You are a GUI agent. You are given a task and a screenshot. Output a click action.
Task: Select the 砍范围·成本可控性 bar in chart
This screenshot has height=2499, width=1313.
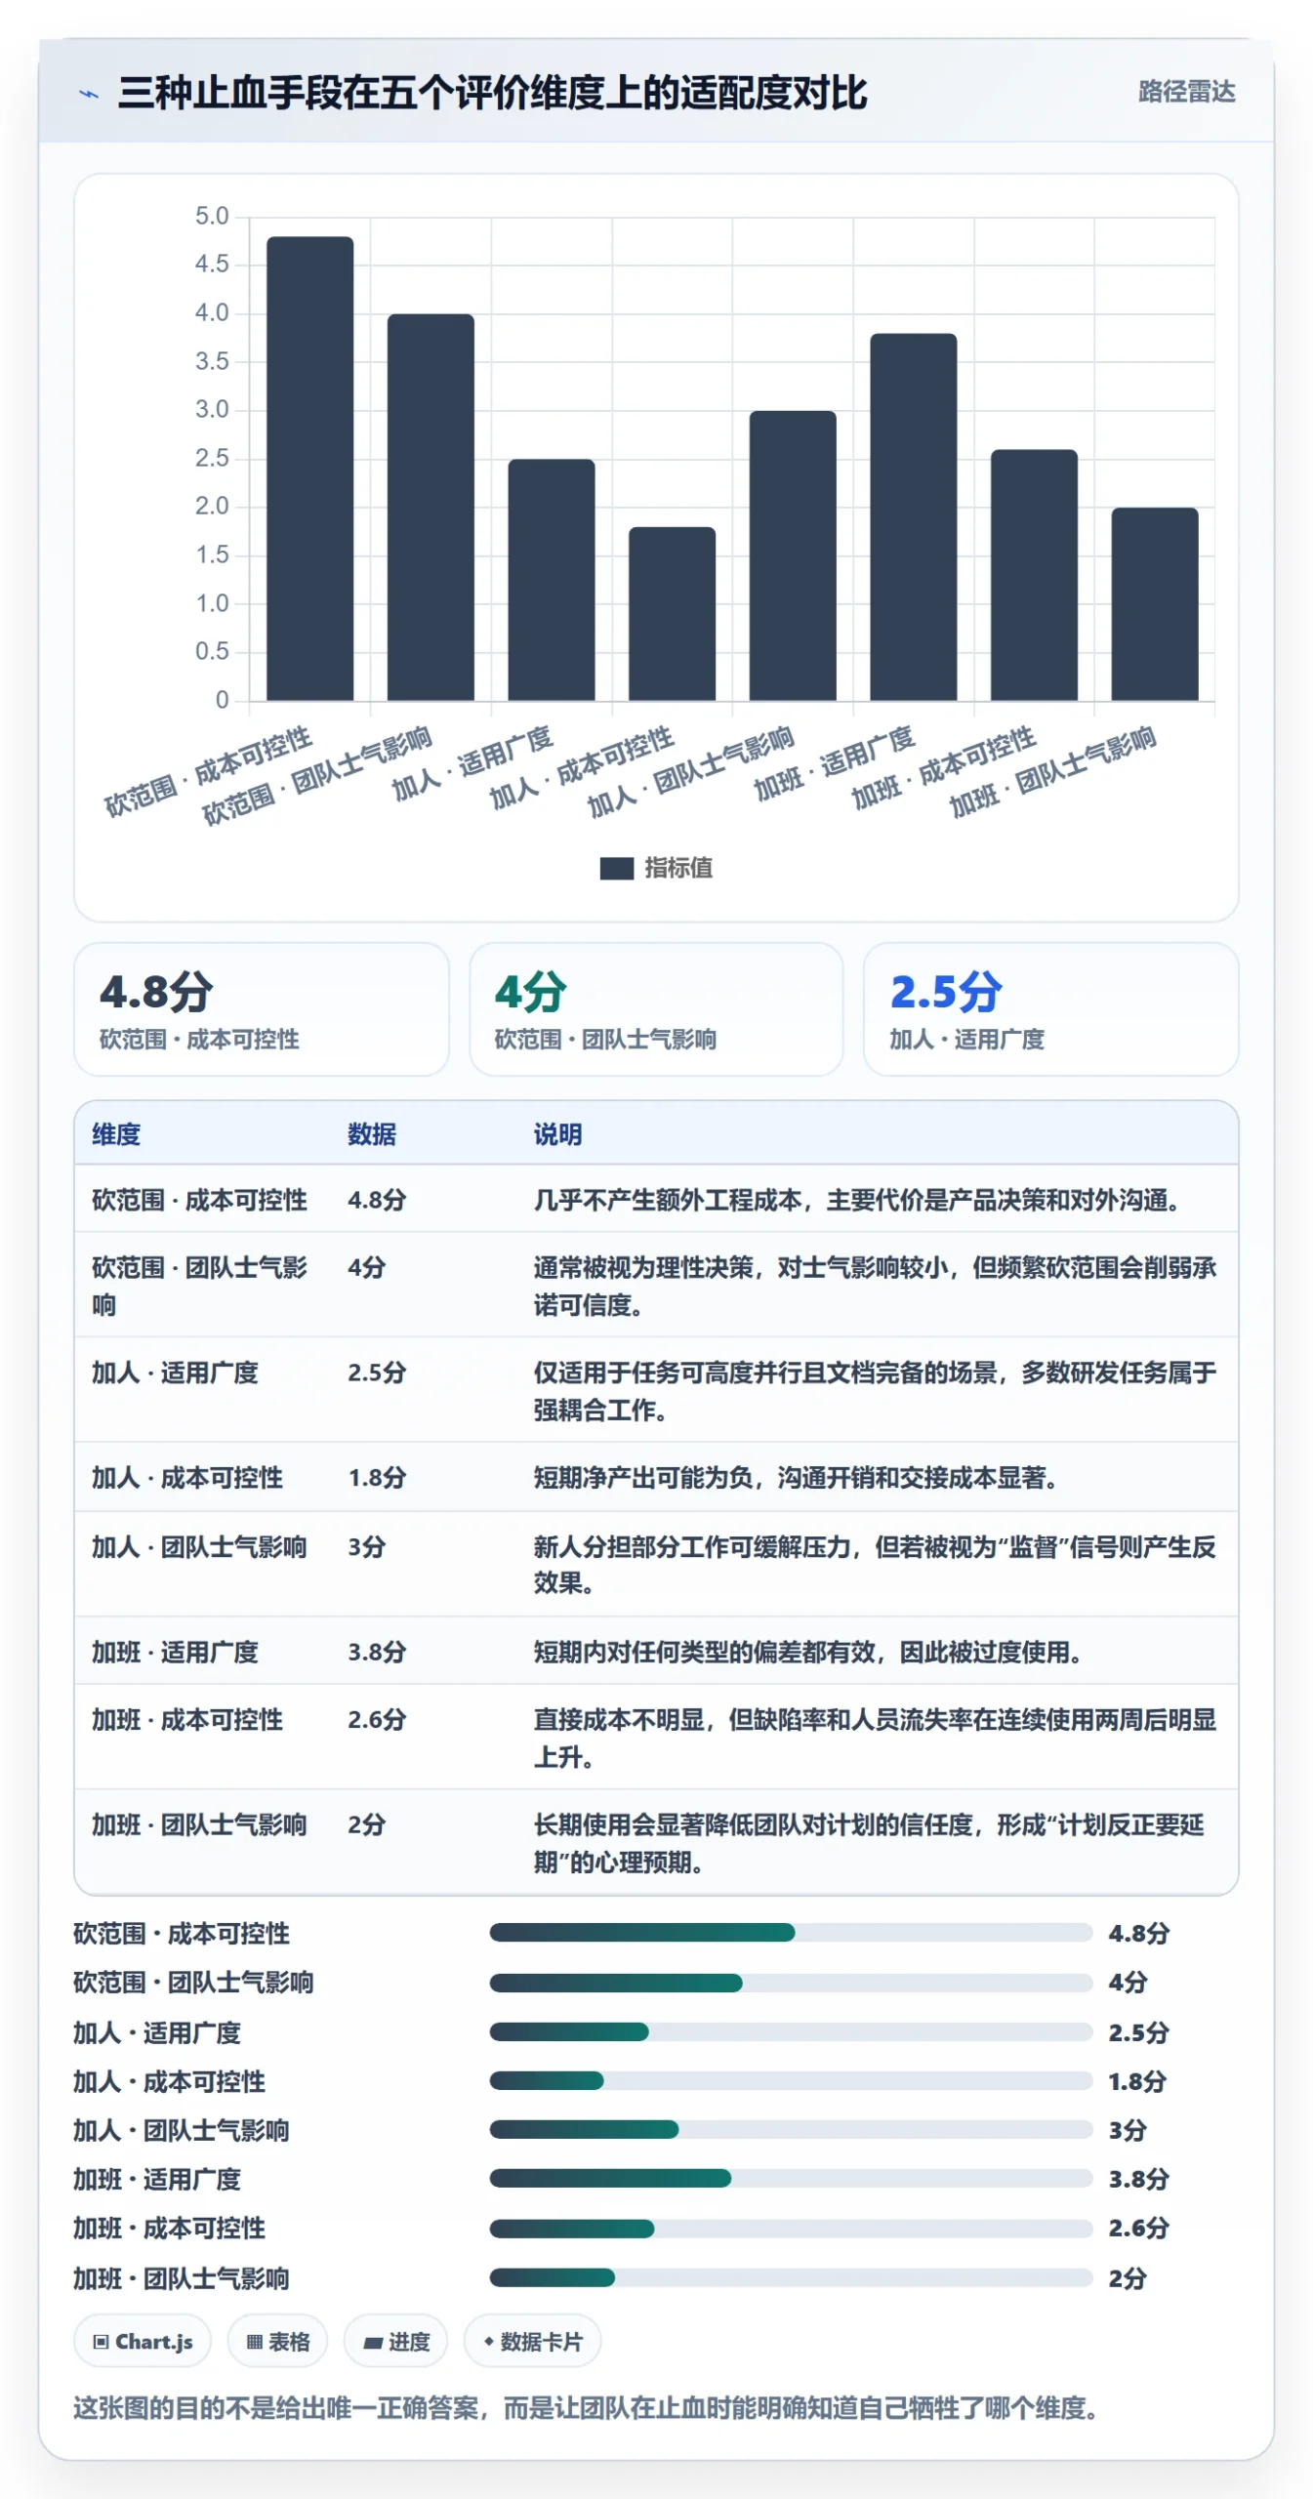tap(309, 469)
